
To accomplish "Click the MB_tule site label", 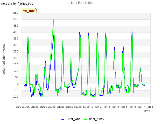I will tap(29, 11).
